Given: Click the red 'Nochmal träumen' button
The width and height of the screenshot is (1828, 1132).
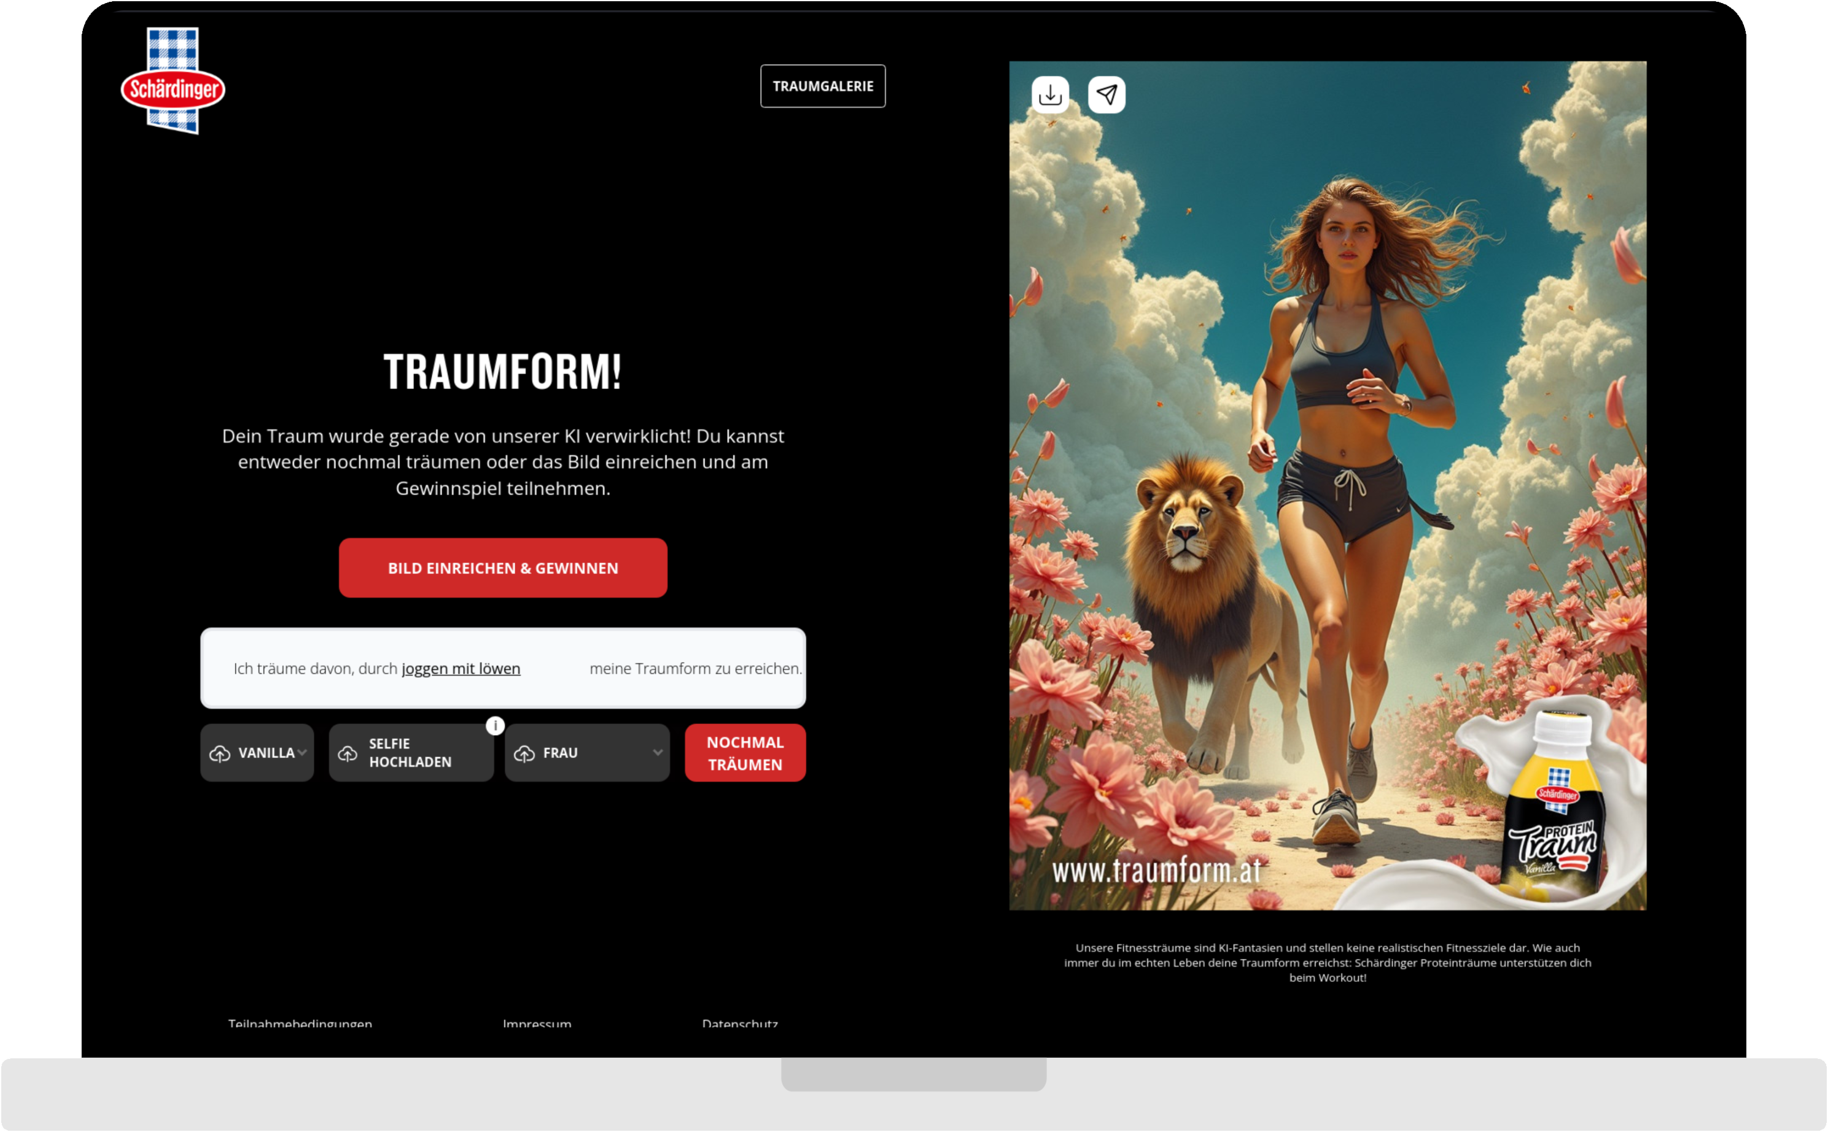Looking at the screenshot, I should tap(745, 752).
